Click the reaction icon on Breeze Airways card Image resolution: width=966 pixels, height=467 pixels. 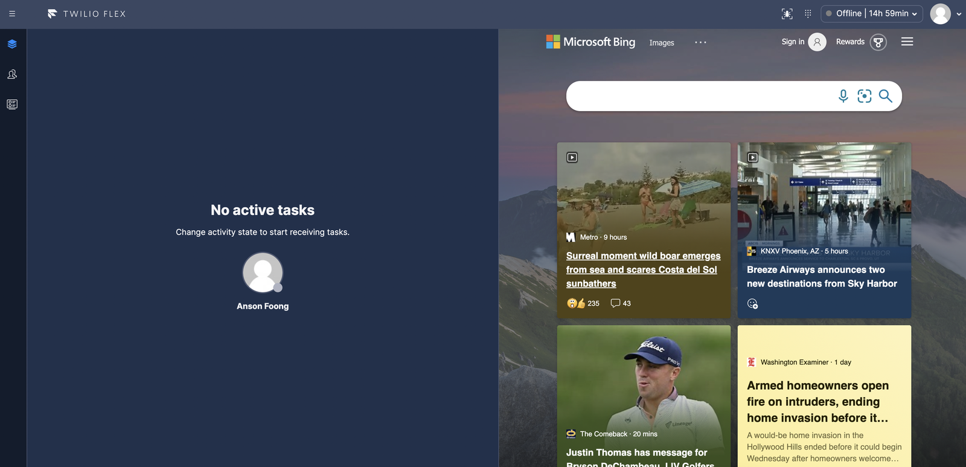tap(752, 304)
